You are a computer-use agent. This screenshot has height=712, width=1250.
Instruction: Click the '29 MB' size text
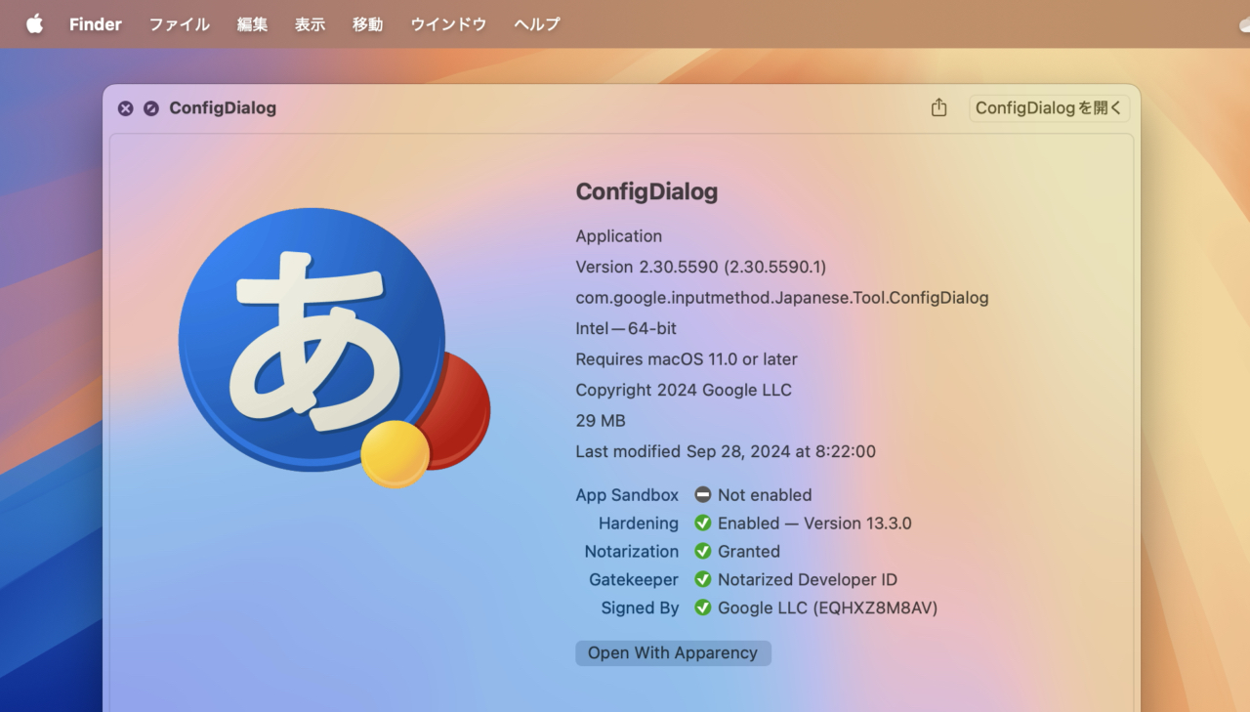(601, 421)
